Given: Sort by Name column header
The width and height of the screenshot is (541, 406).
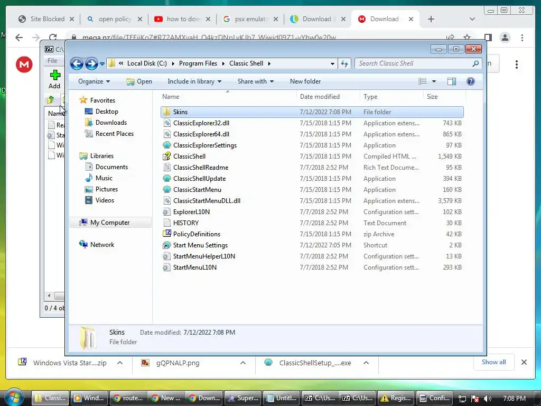Looking at the screenshot, I should click(x=228, y=97).
